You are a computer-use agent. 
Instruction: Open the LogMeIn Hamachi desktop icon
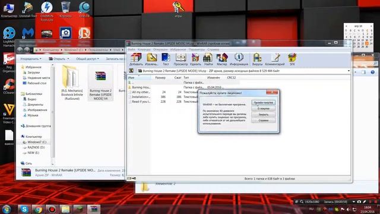(x=9, y=37)
